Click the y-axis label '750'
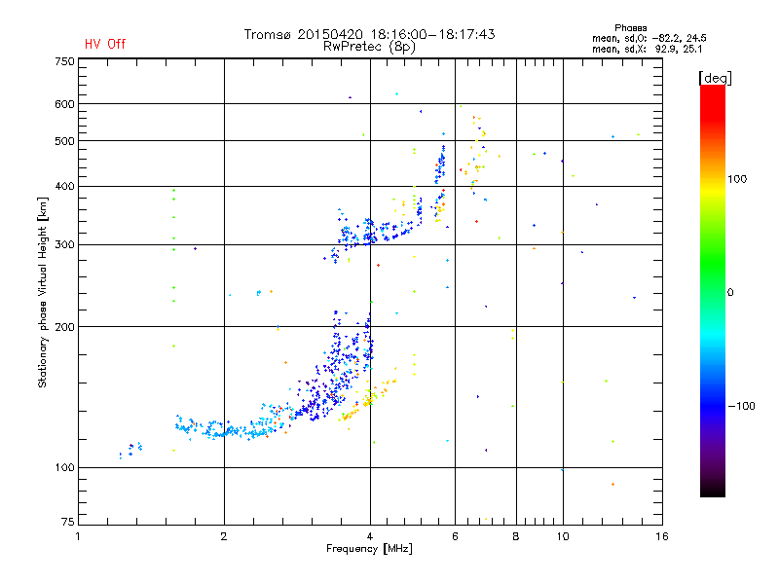Image resolution: width=779 pixels, height=584 pixels. point(64,61)
